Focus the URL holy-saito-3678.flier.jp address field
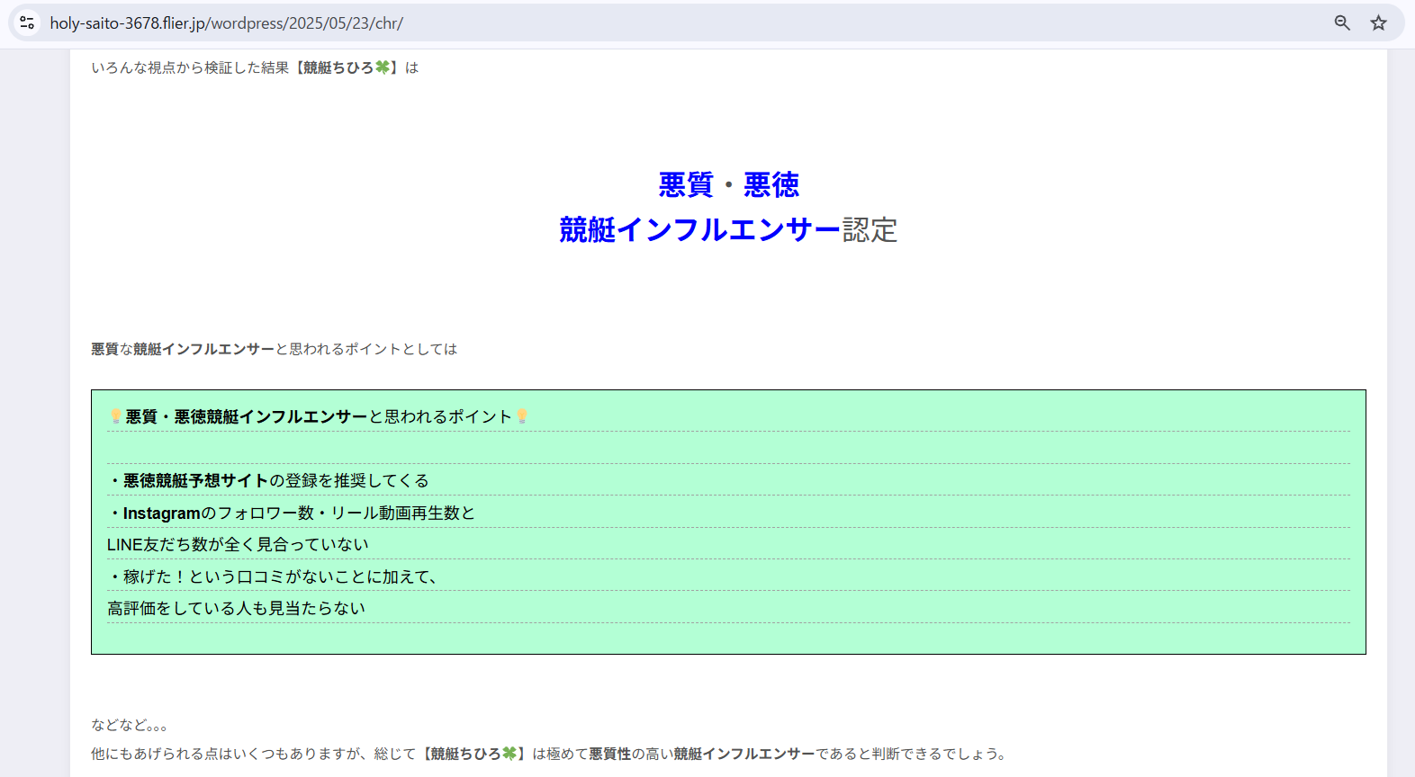 (226, 22)
